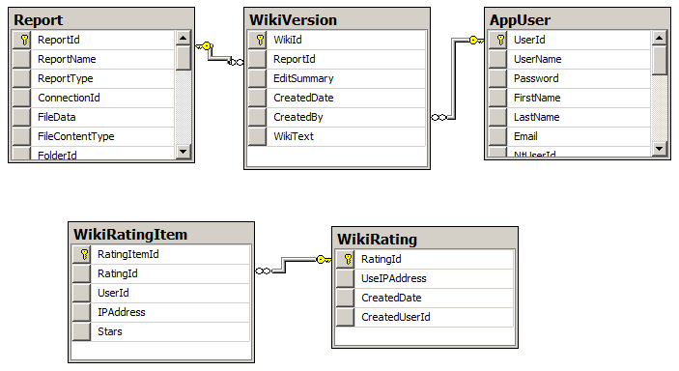Select the relationship key connector at Report table
The height and width of the screenshot is (371, 679).
click(204, 45)
